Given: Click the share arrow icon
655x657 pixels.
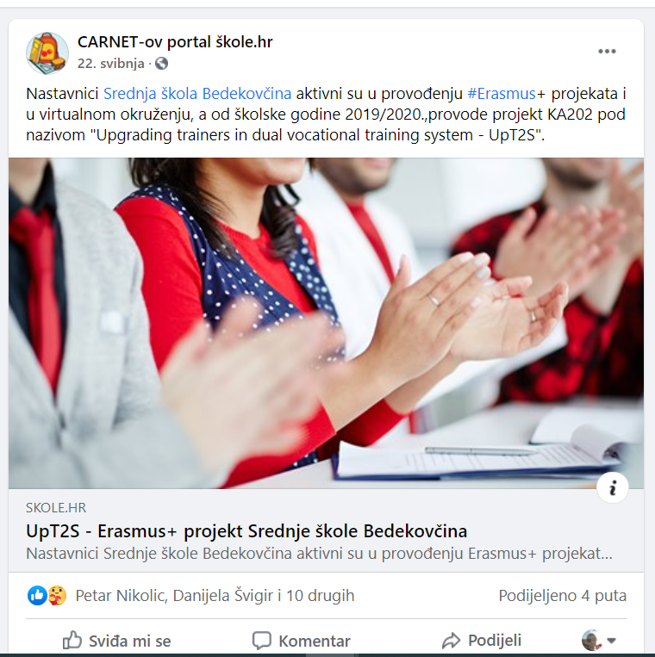Looking at the screenshot, I should tap(452, 641).
